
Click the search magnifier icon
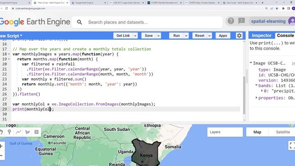point(79,22)
